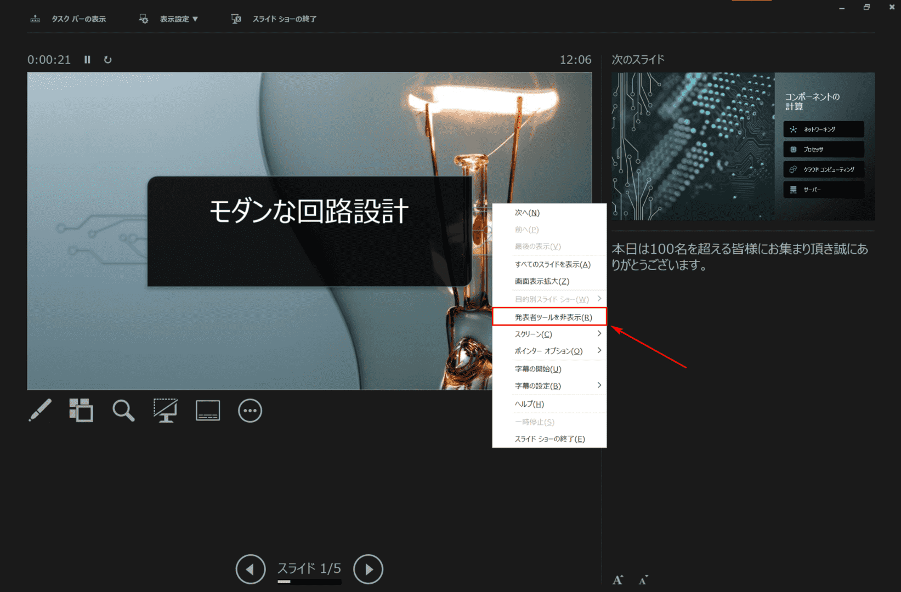The image size is (901, 592).
Task: Click the elapsed time 0:00:21
Action: click(49, 60)
